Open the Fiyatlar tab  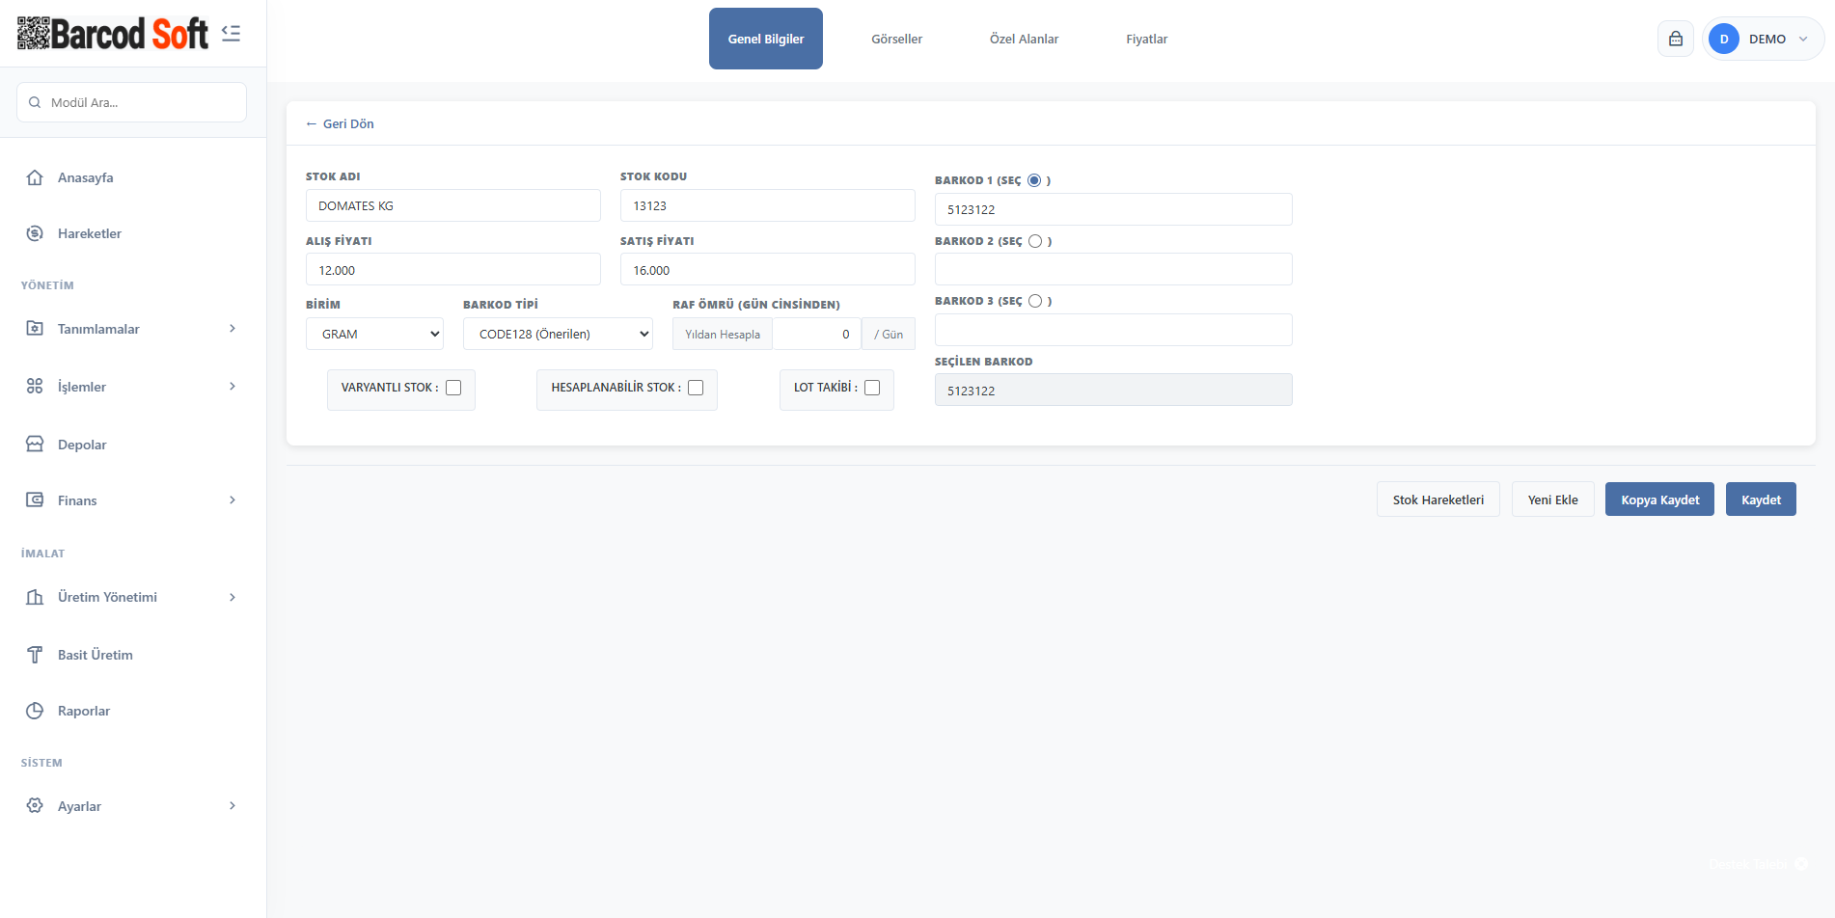1146,39
